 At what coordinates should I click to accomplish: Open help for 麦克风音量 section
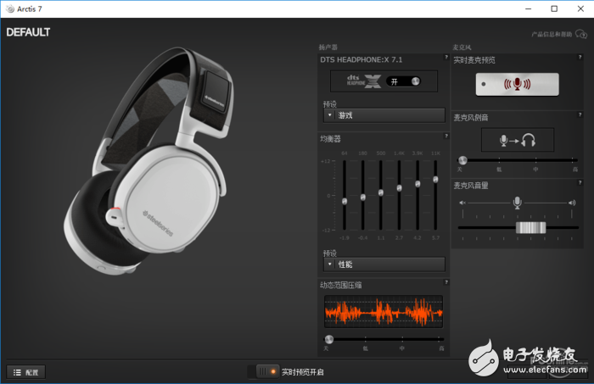(580, 183)
